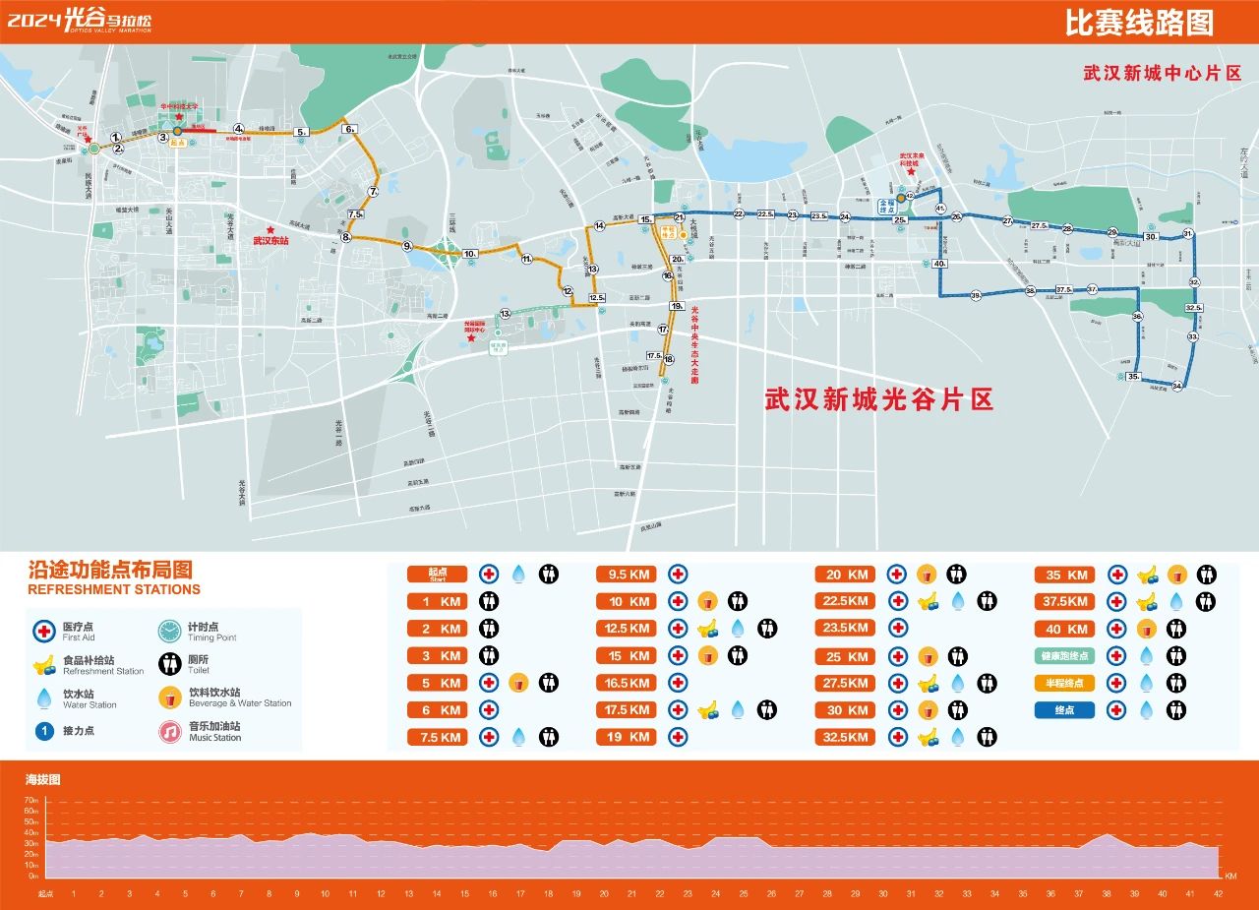
Task: Click kilometer marker 34 on the blue route
Action: click(x=1176, y=387)
